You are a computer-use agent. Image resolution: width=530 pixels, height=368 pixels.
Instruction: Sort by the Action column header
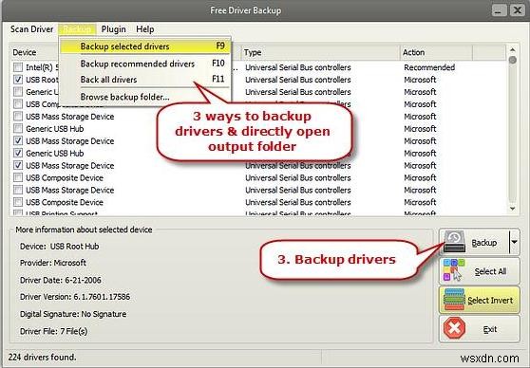coord(436,52)
